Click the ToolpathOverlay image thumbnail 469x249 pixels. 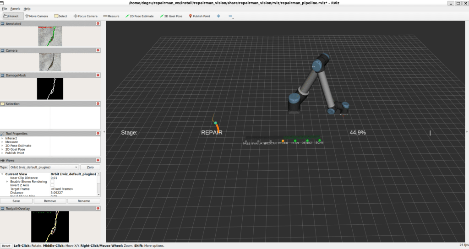50,227
